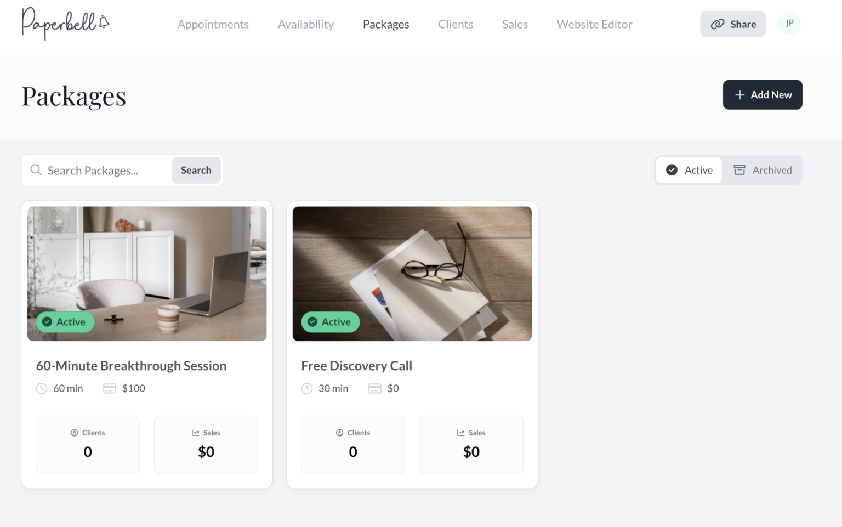Viewport: 842px width, 527px height.
Task: Open the Free Discovery Call thumbnail image
Action: click(412, 274)
